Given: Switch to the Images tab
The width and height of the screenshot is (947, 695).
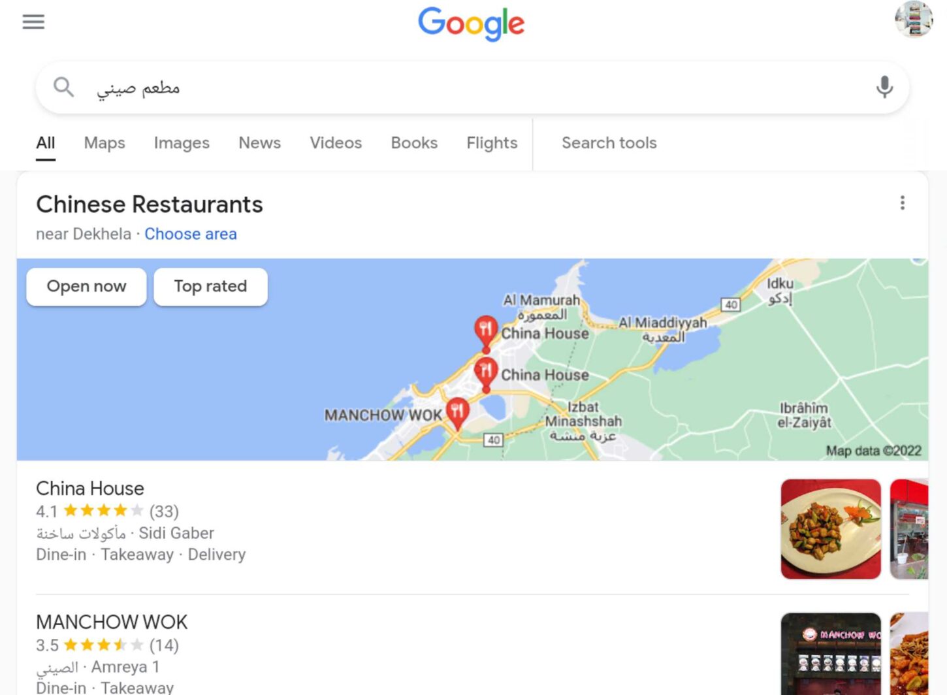Looking at the screenshot, I should click(x=182, y=143).
